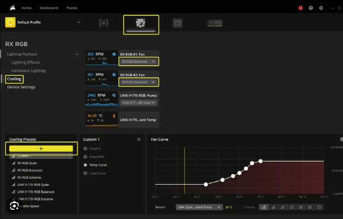Click the yellow Default Profile hexagon icon
The image size is (343, 219).
[x=10, y=22]
